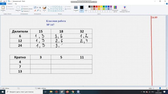Pick the purple color swatch
Screen dimensions: 168x94
click(111, 7)
